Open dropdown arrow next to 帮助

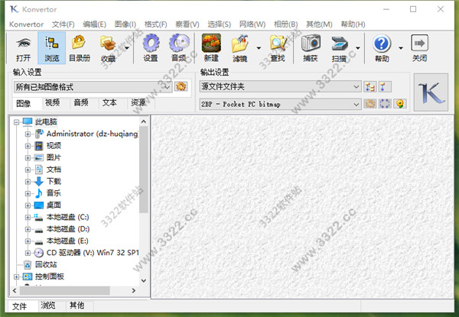[401, 48]
